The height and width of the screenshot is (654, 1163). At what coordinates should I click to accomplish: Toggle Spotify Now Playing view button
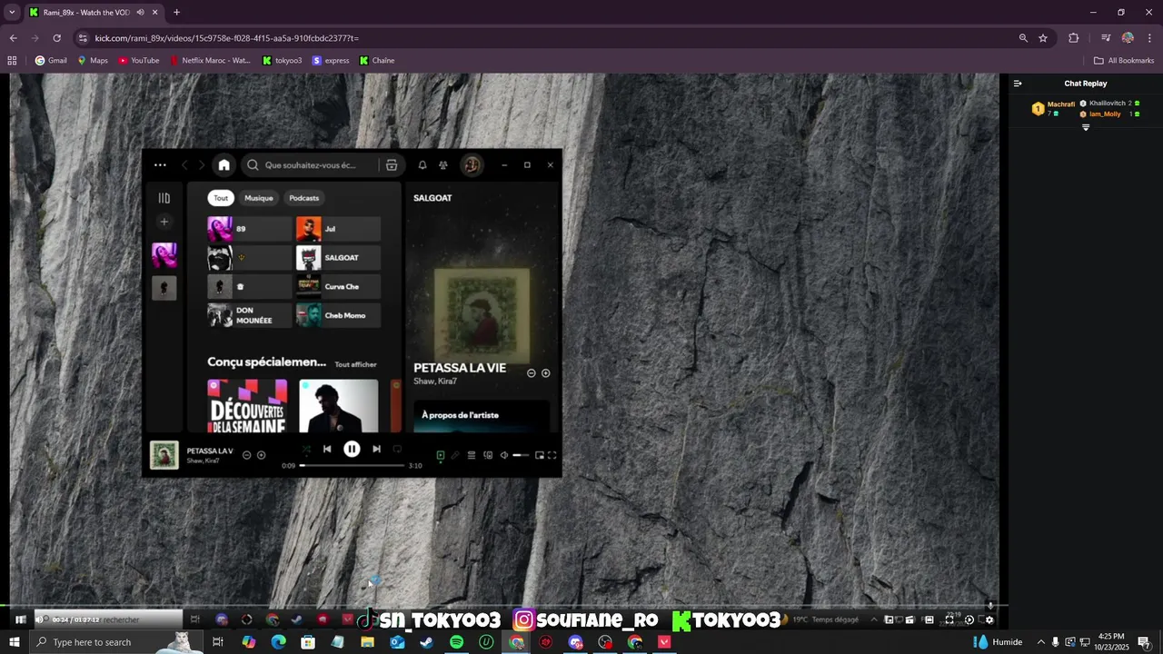(441, 455)
